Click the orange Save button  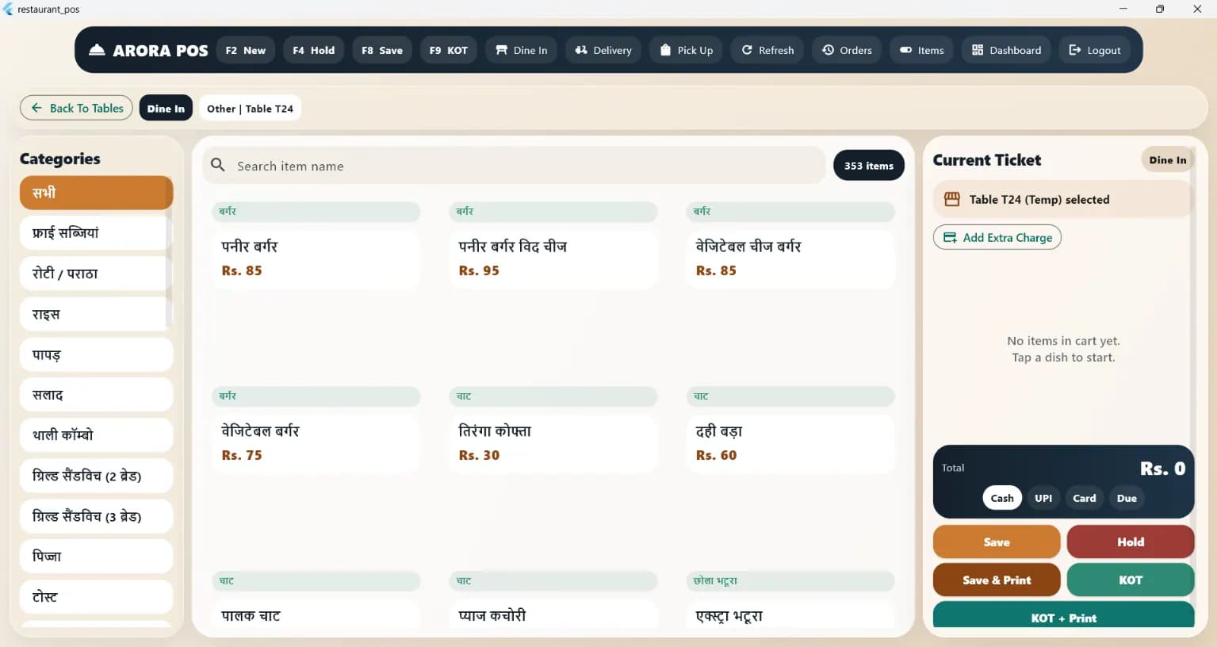tap(997, 542)
